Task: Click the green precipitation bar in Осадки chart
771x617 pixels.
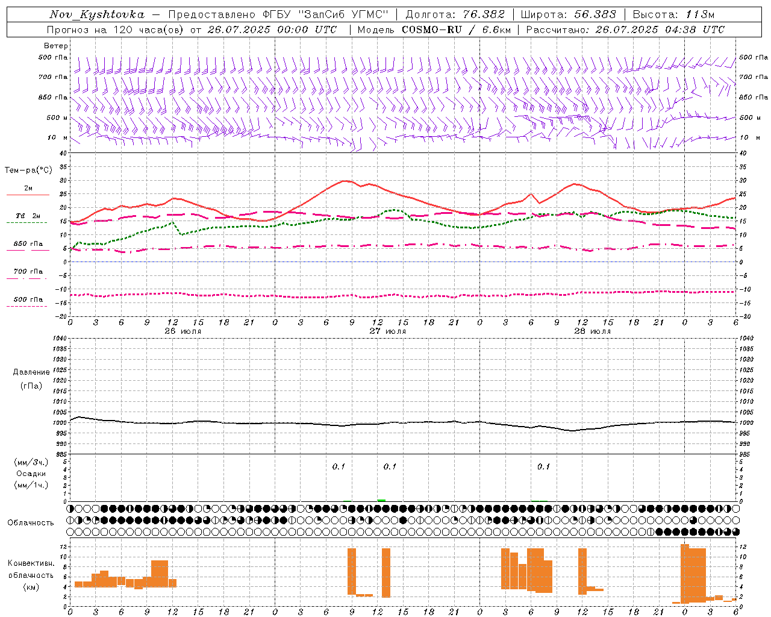Action: point(381,500)
